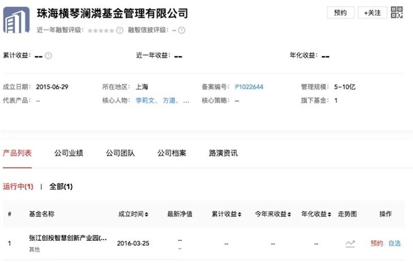
Task: Click the 其他 fund type label
Action: [x=34, y=249]
